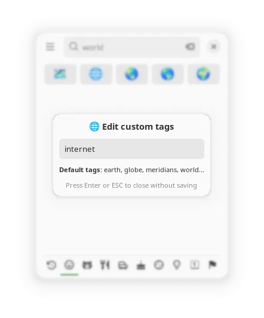The width and height of the screenshot is (264, 318).
Task: Switch to the symbols category
Action: (195, 265)
